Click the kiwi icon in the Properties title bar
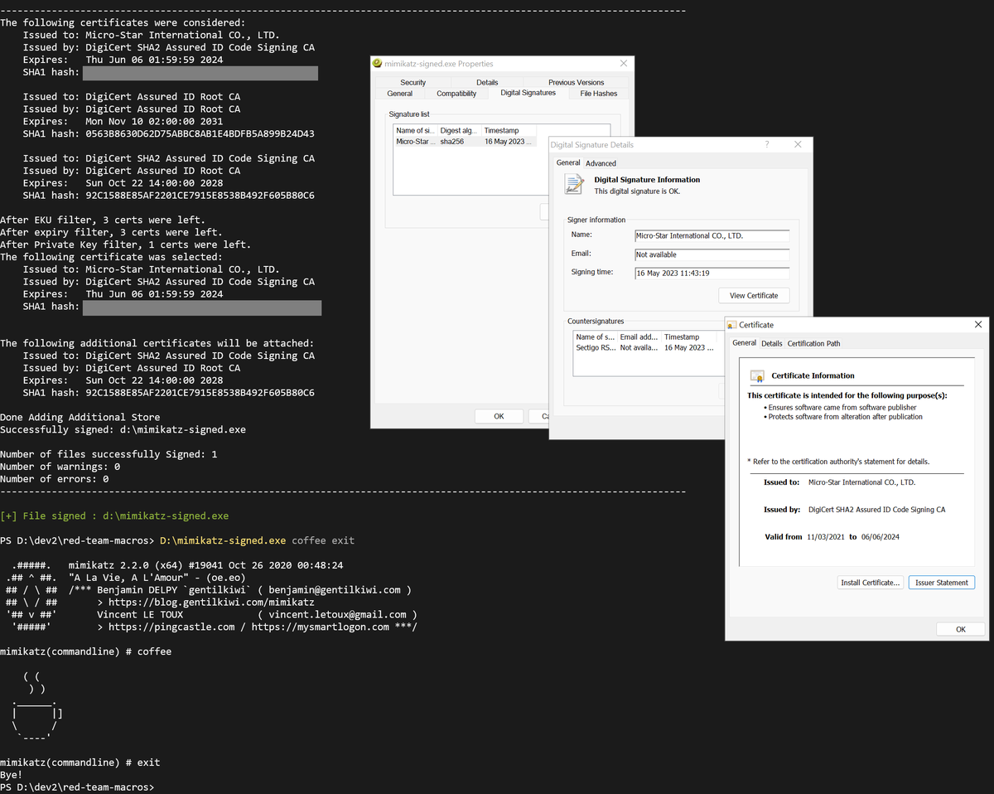 tap(377, 63)
